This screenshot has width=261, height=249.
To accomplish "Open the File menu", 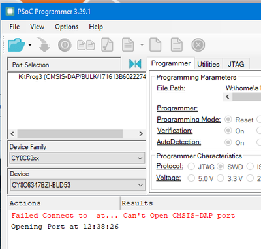I will click(x=14, y=27).
